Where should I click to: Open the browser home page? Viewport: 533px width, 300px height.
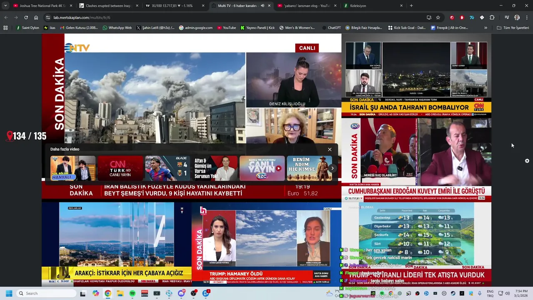pyautogui.click(x=36, y=17)
